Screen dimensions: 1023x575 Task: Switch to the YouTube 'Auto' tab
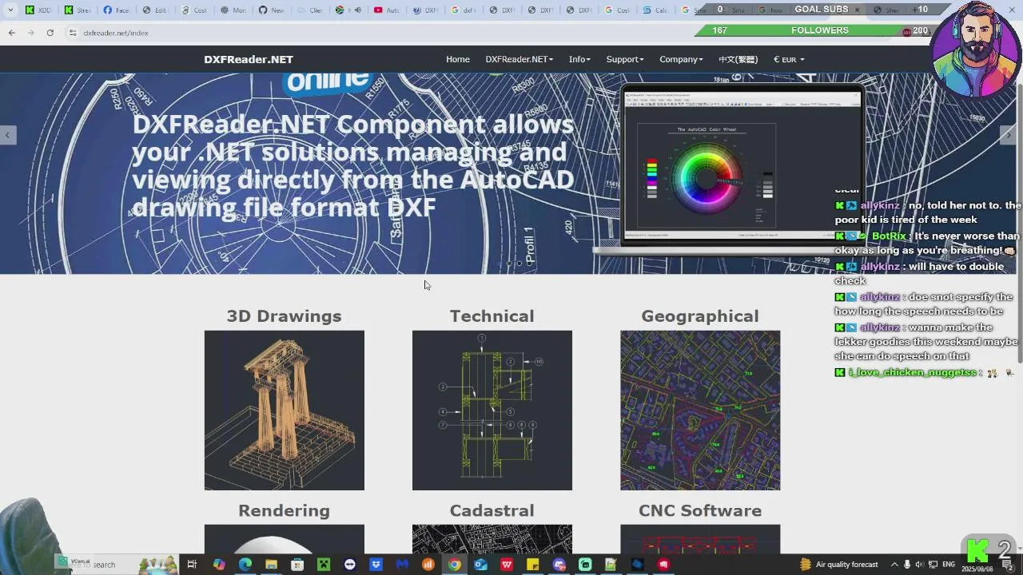tap(387, 10)
